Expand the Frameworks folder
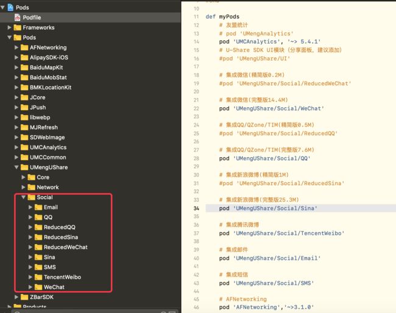Screen dimensions: 396x313 pyautogui.click(x=9, y=27)
